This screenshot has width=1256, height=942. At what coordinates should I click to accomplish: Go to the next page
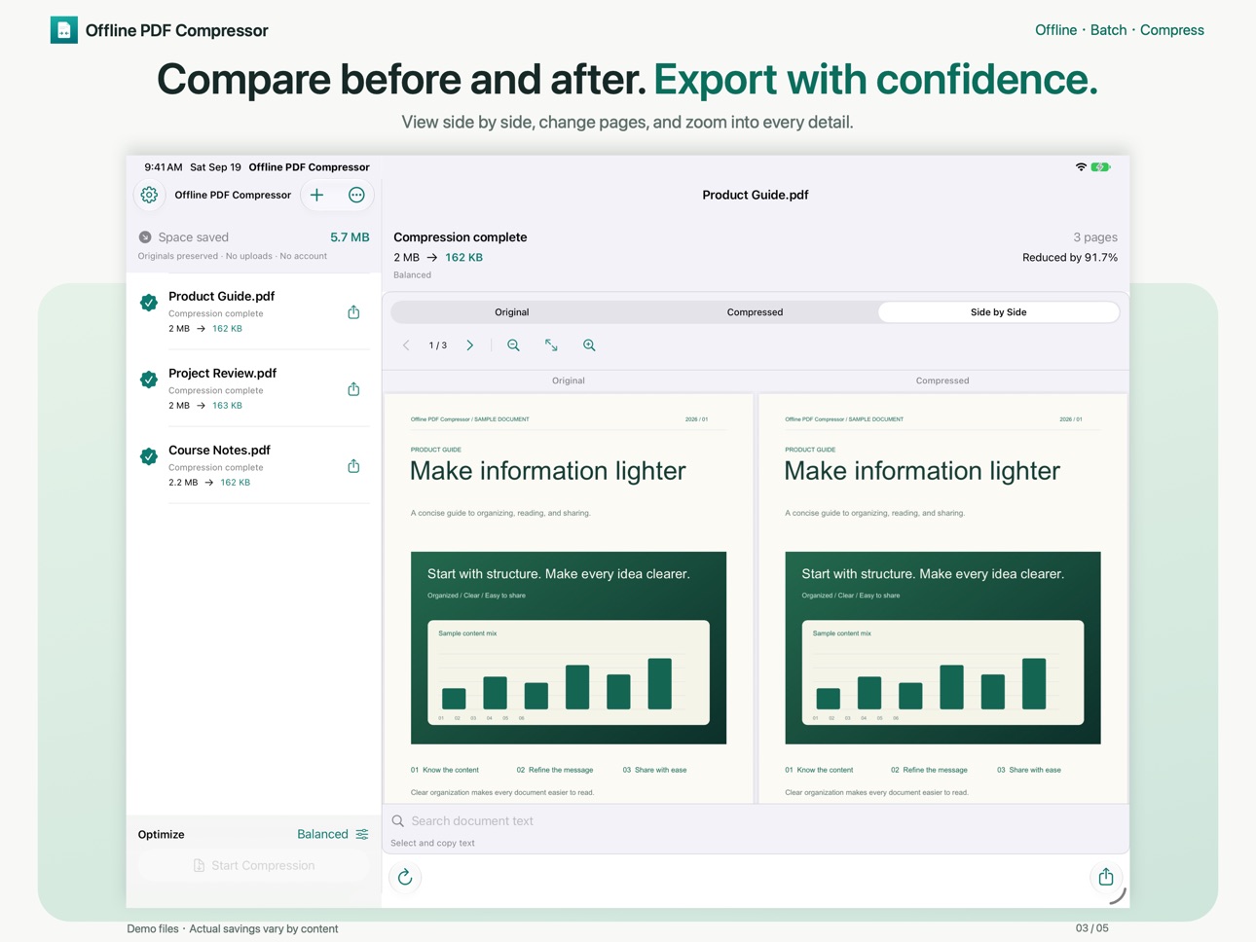coord(470,345)
